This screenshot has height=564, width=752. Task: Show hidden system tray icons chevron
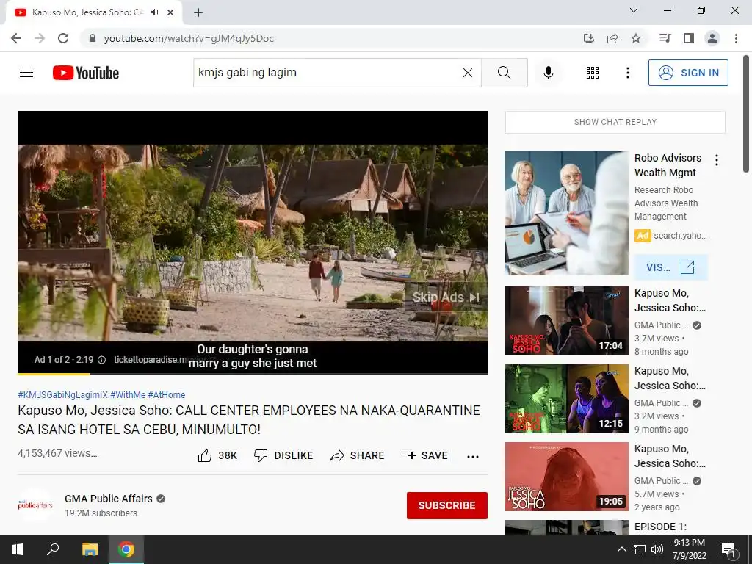tap(621, 549)
